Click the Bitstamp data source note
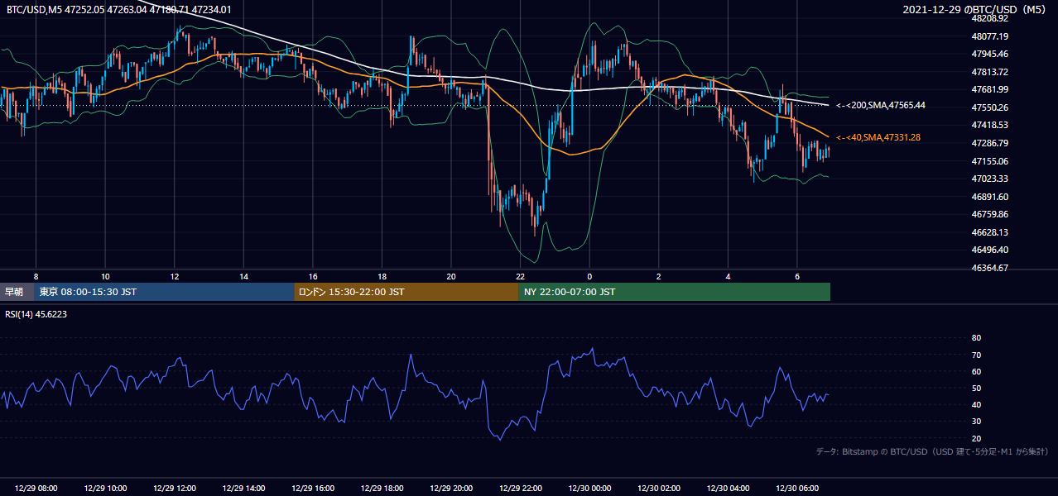The height and width of the screenshot is (496, 1058). [x=932, y=451]
